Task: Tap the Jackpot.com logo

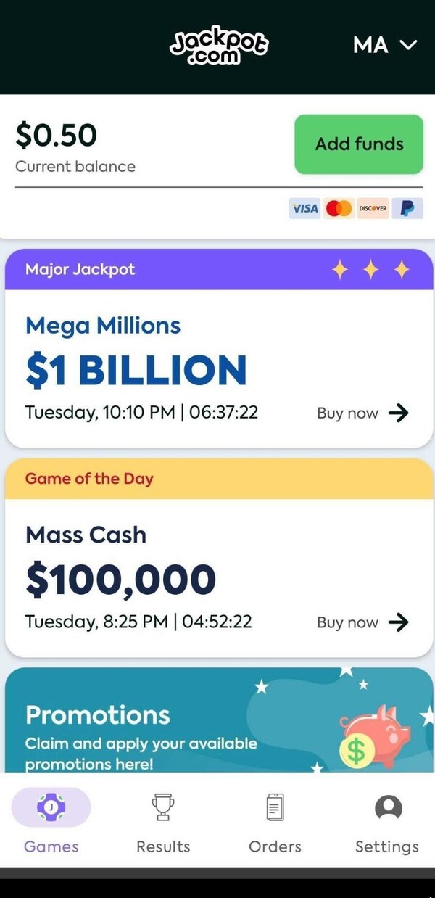Action: pyautogui.click(x=218, y=46)
